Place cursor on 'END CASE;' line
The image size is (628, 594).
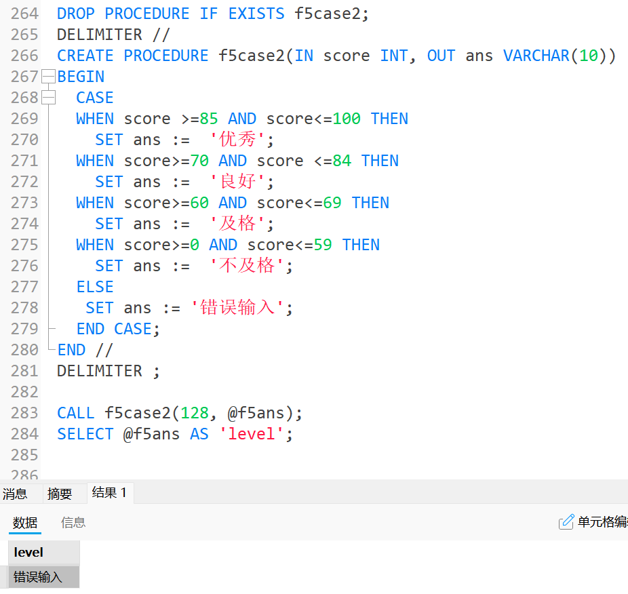[118, 329]
